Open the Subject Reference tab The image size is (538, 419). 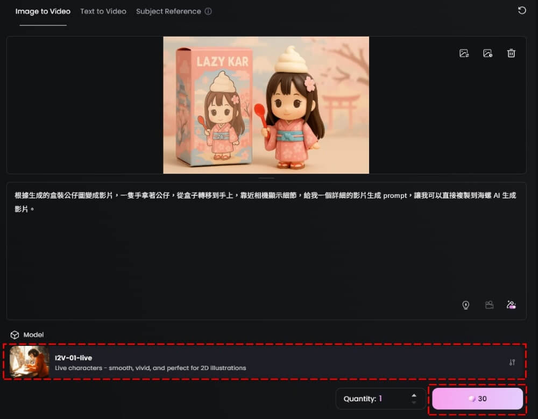point(167,11)
